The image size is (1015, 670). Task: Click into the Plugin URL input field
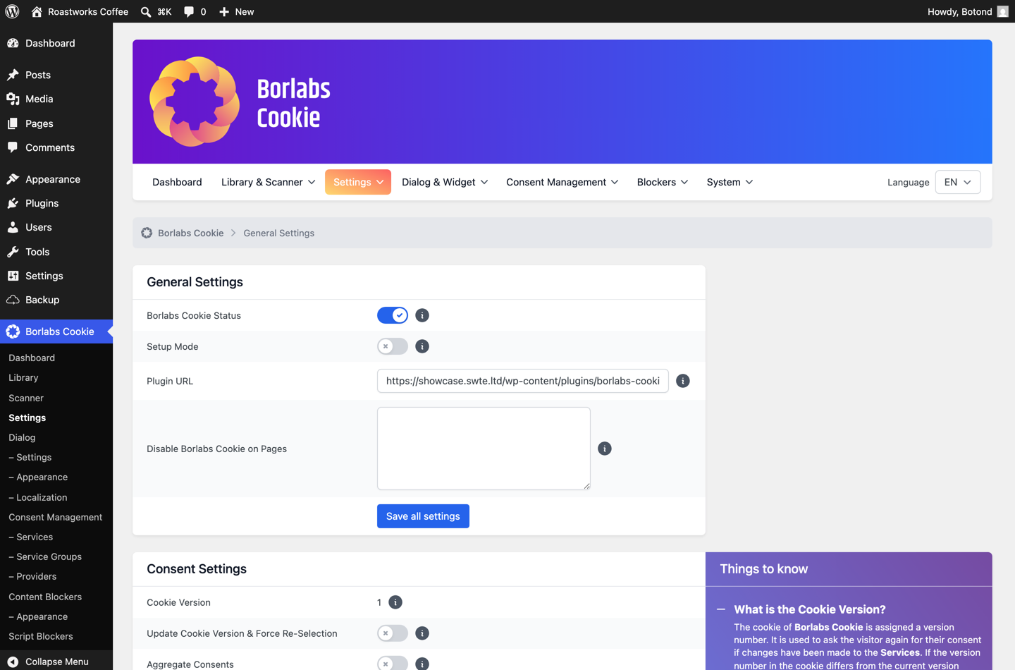click(523, 381)
